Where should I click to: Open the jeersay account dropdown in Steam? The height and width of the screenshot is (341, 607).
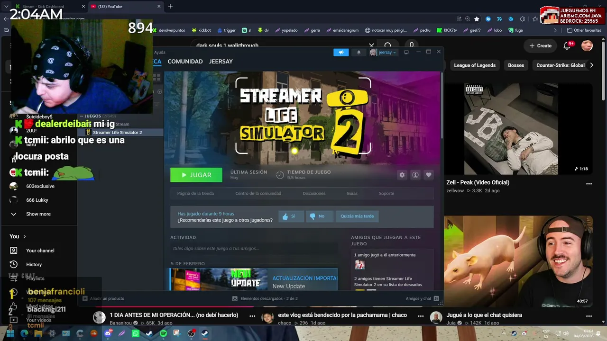point(383,52)
